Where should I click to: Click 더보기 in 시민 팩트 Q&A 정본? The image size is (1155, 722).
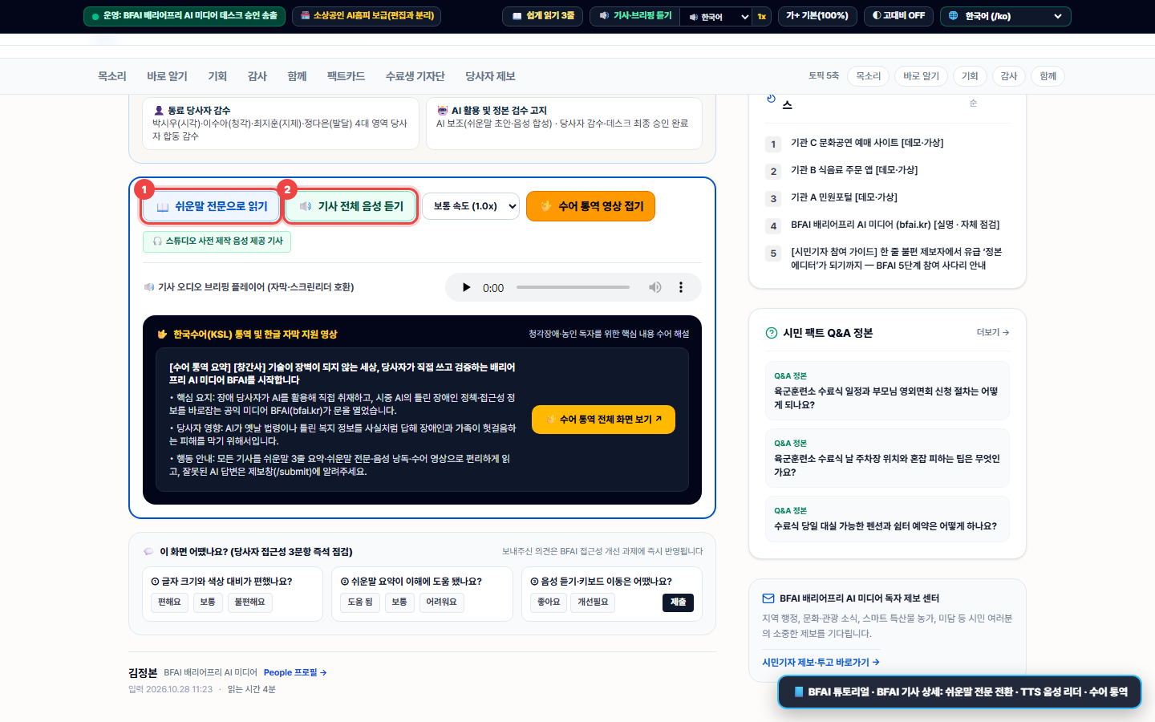pos(992,332)
